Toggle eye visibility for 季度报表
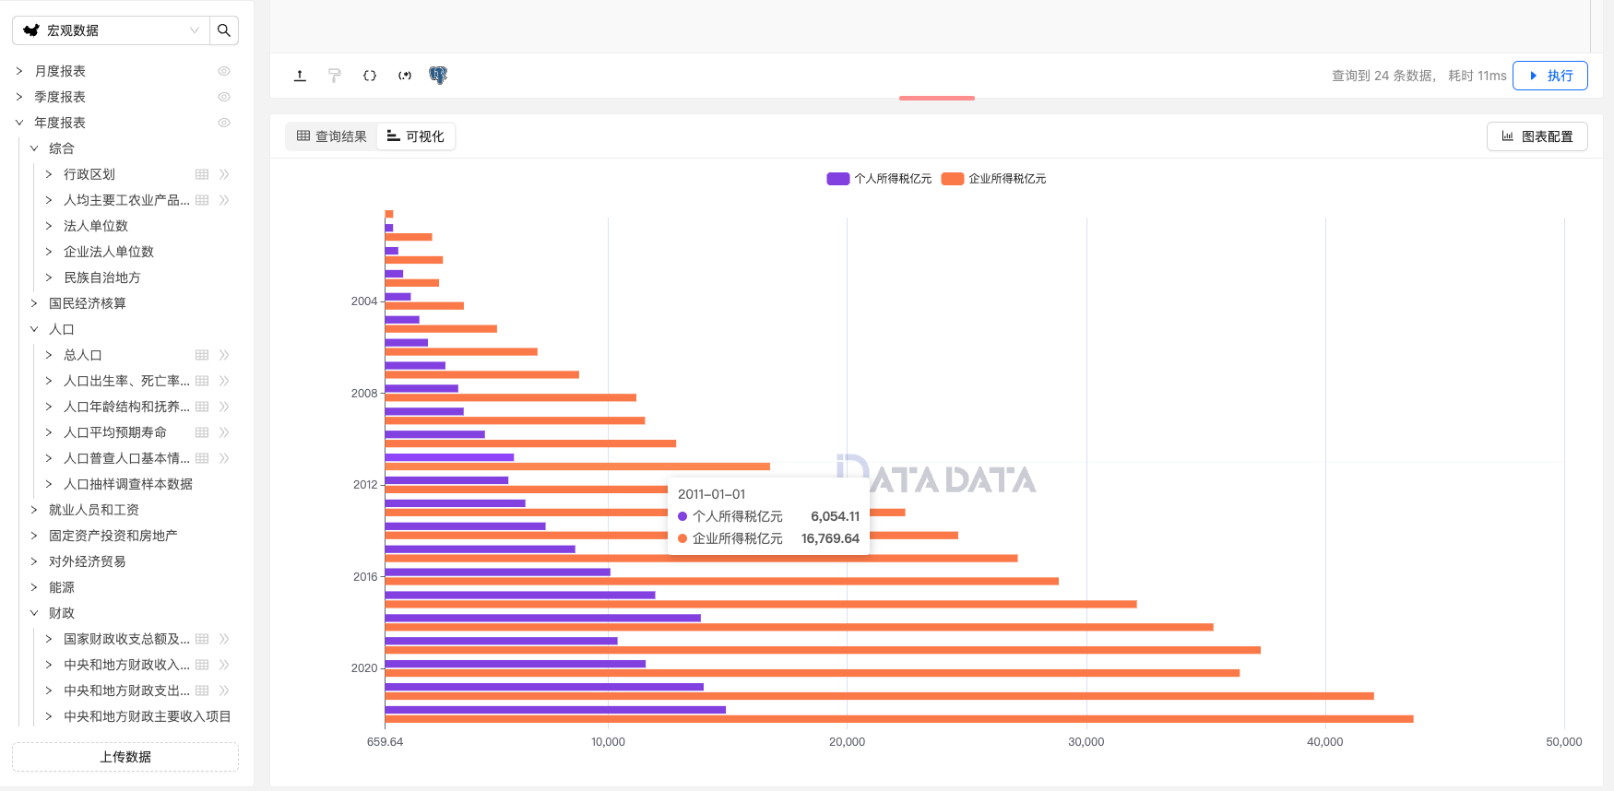1614x791 pixels. [x=224, y=97]
